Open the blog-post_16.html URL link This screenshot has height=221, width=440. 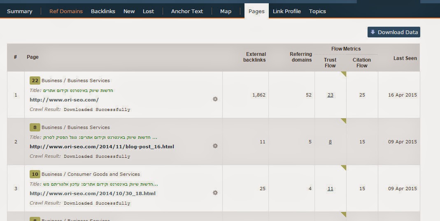click(x=102, y=147)
